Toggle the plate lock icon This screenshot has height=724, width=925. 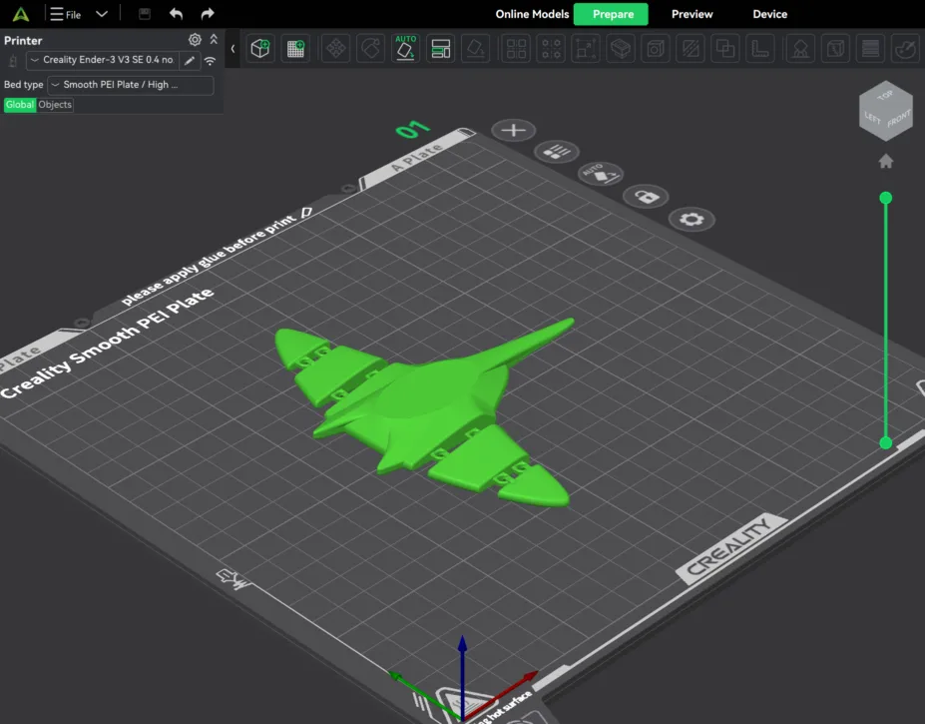tap(647, 196)
